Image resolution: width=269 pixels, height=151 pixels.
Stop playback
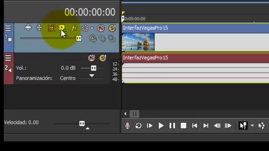(x=183, y=126)
